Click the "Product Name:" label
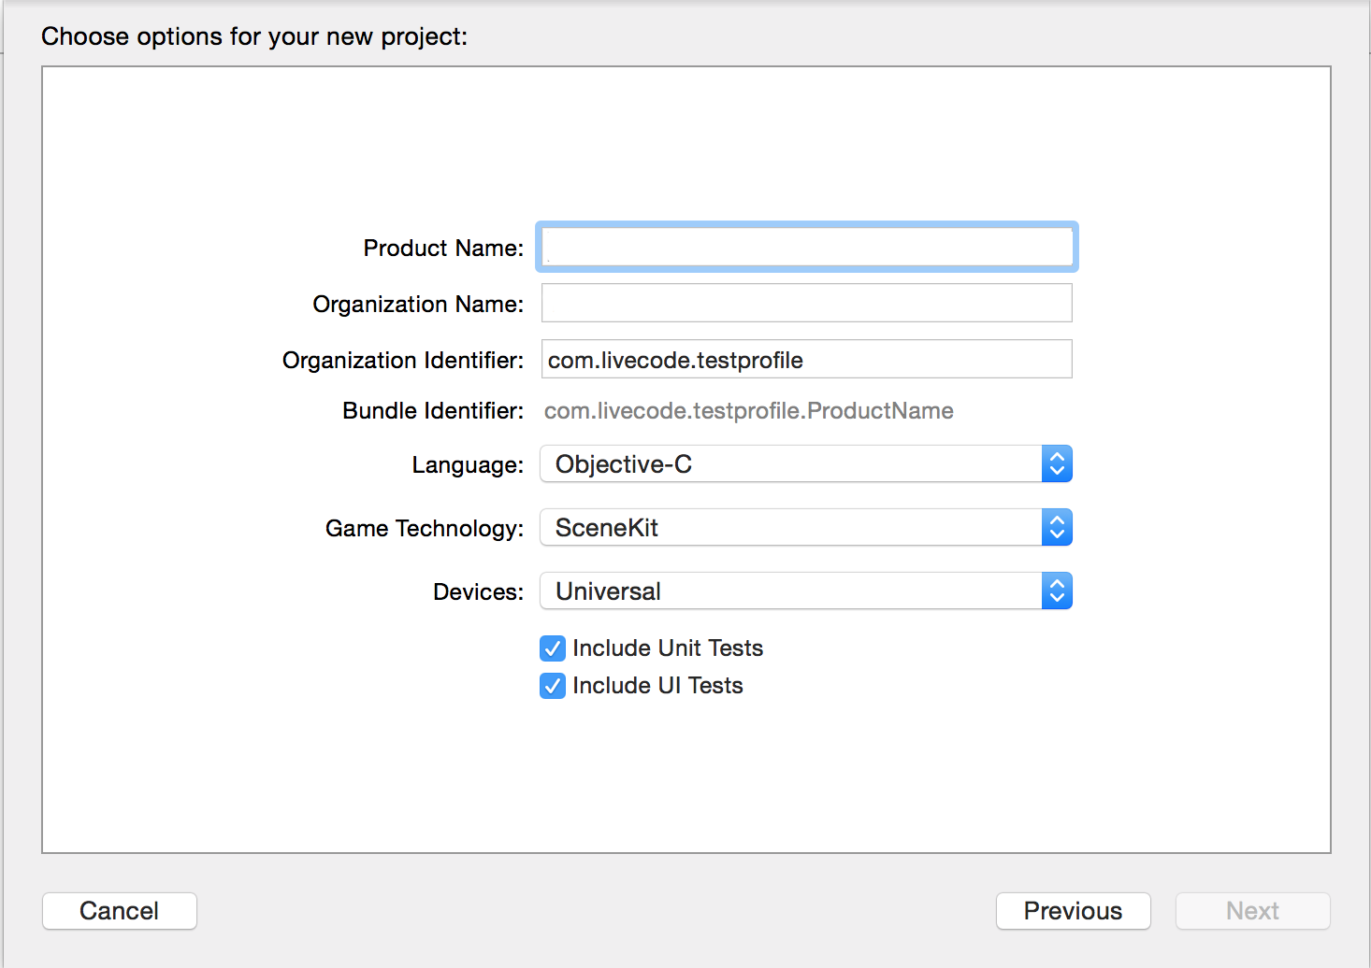This screenshot has width=1371, height=968. 443,249
